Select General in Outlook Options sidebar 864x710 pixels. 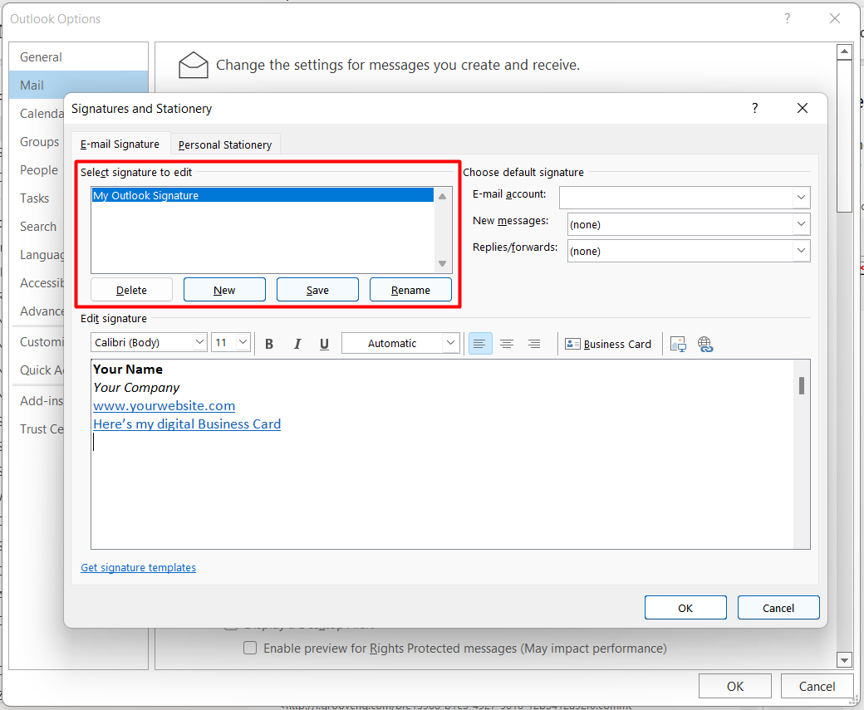pos(78,56)
